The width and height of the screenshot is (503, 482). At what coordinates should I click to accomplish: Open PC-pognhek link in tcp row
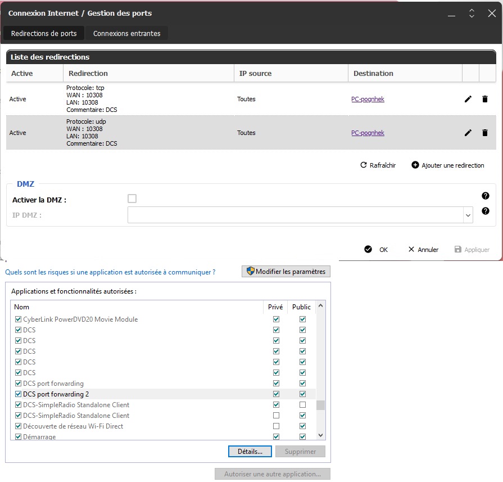(x=368, y=99)
